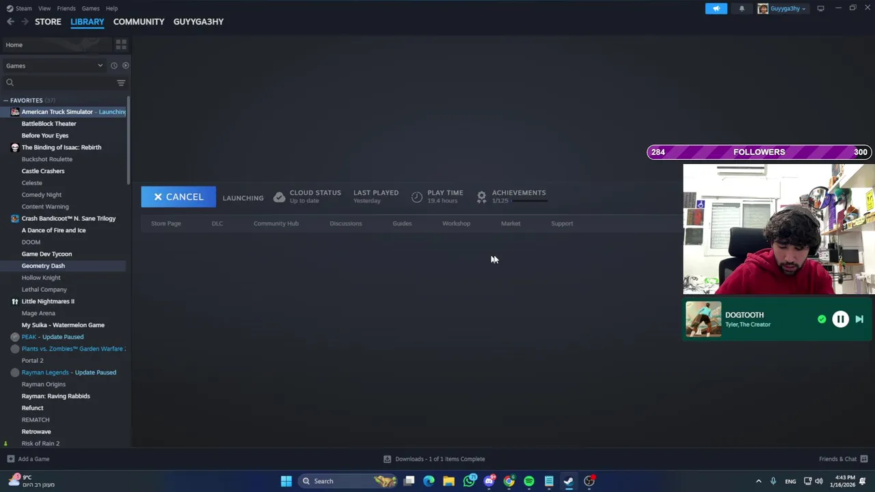Image resolution: width=875 pixels, height=492 pixels.
Task: Open the Steam menu
Action: [x=19, y=8]
